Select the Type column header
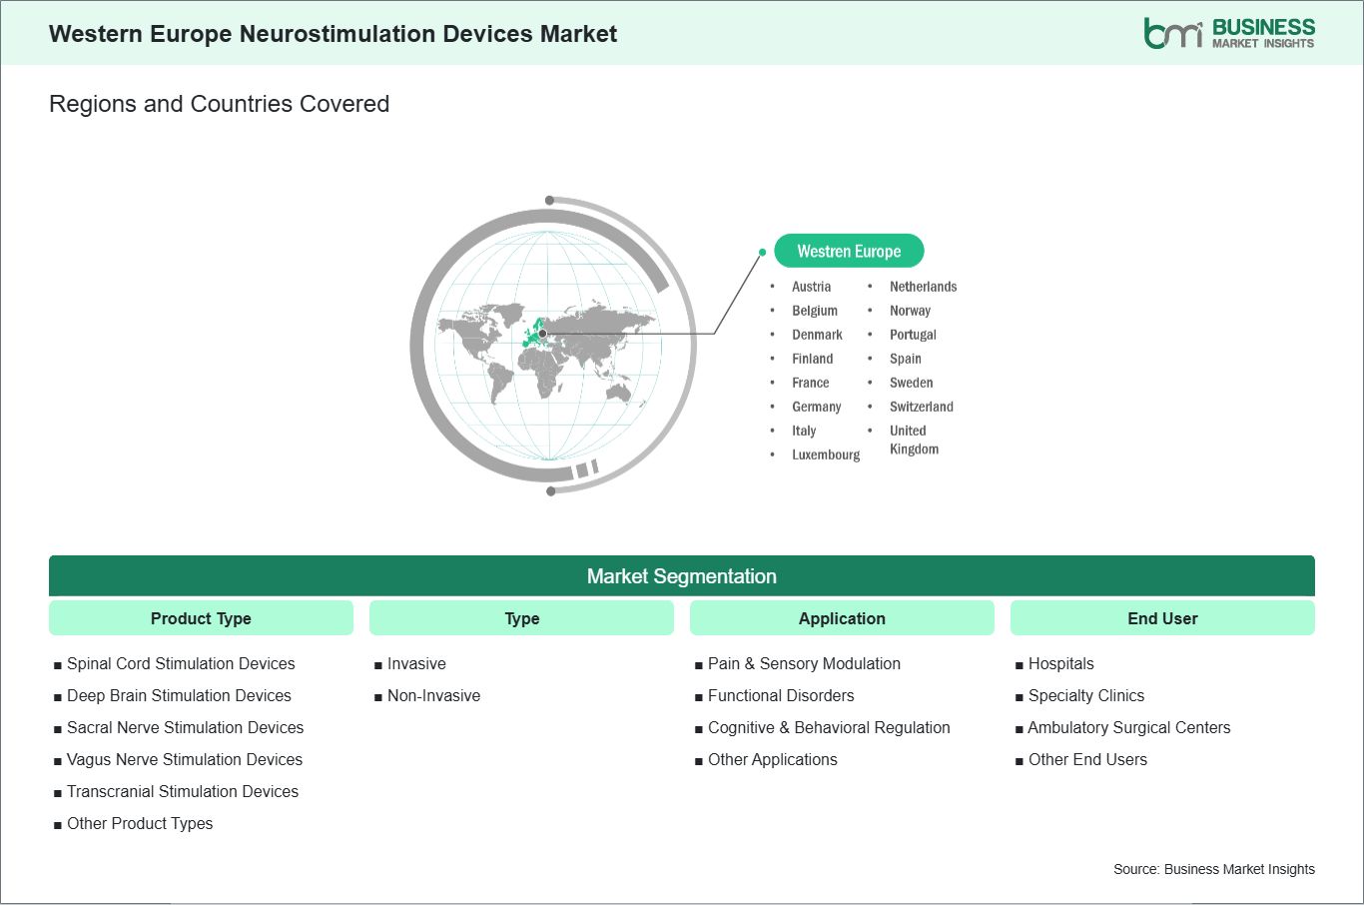1364x905 pixels. (x=521, y=618)
